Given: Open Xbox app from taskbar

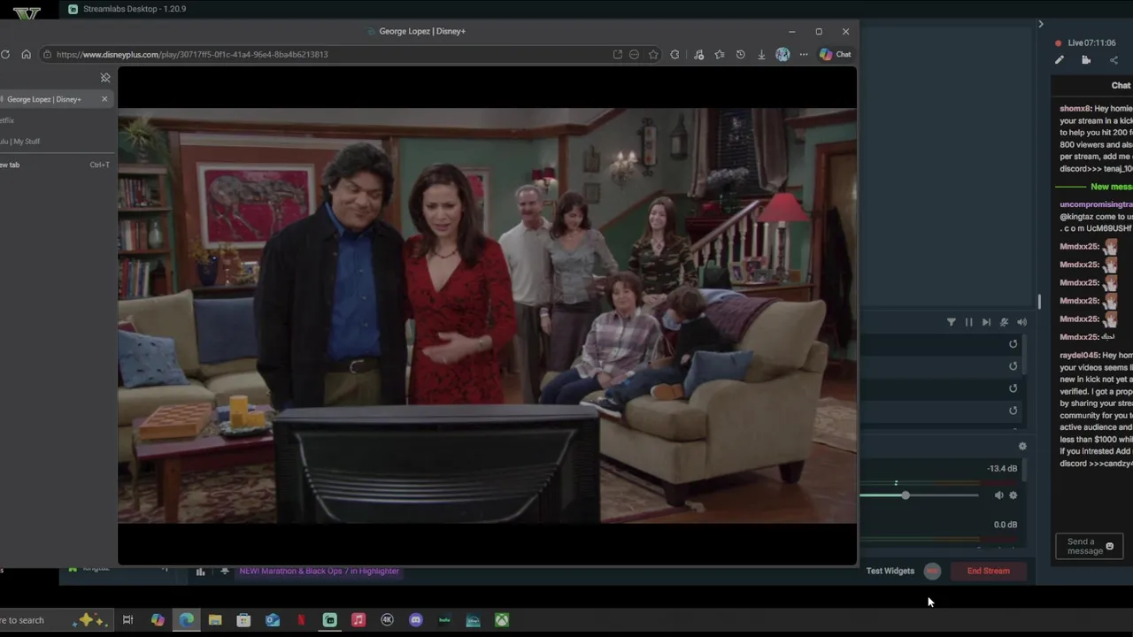Looking at the screenshot, I should 502,620.
